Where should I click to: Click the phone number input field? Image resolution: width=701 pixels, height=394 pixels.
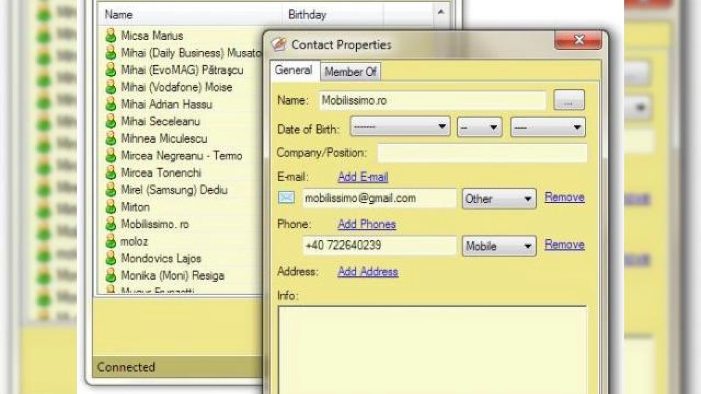tap(379, 245)
